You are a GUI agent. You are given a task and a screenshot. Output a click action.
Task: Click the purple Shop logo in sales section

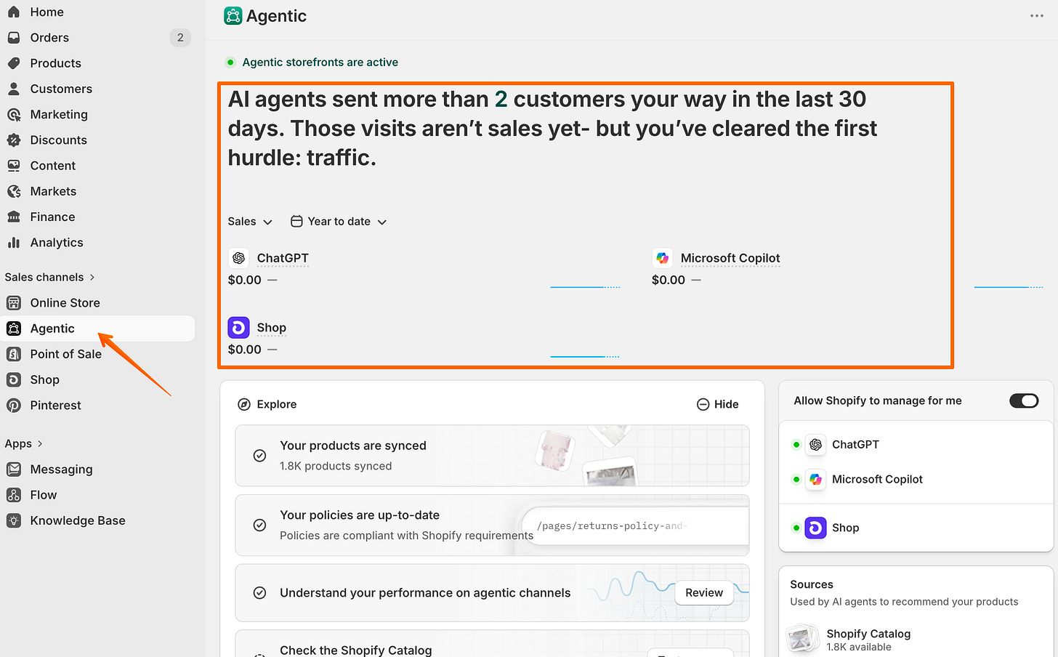[238, 328]
